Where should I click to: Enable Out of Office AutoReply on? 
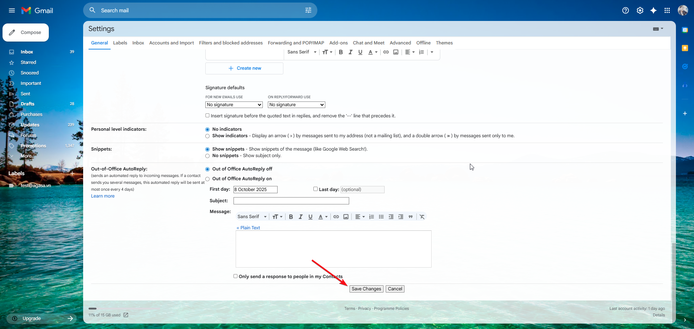click(207, 179)
